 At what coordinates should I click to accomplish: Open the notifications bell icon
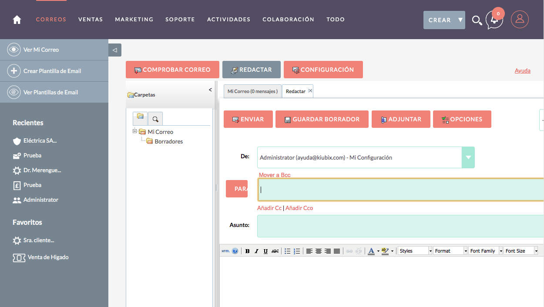pyautogui.click(x=494, y=20)
